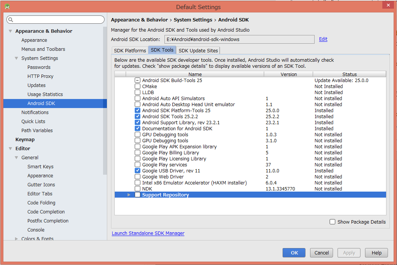This screenshot has width=397, height=265.
Task: Uncheck Android SDK Platform-Tools 25
Action: (137, 110)
